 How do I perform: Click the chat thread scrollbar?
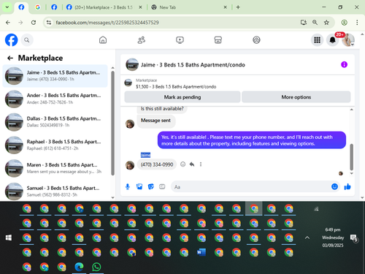(x=351, y=157)
